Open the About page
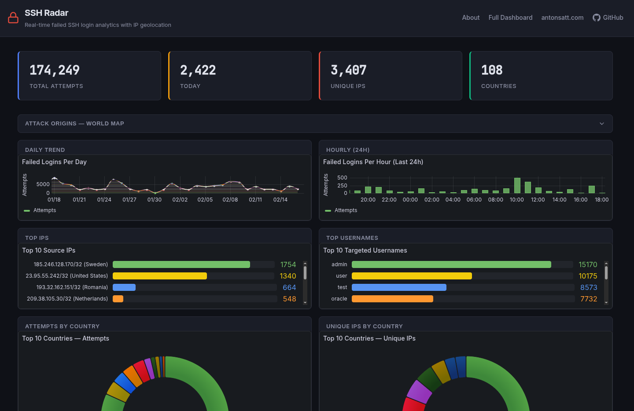This screenshot has height=411, width=634. 471,18
